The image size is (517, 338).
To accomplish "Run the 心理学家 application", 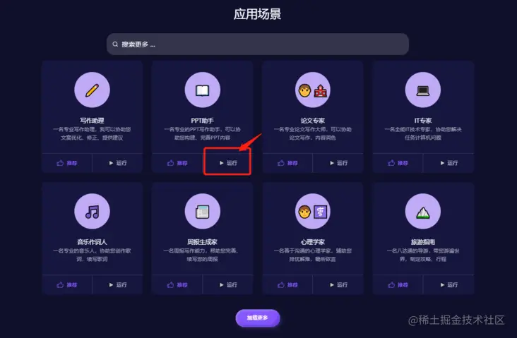I will [x=338, y=285].
